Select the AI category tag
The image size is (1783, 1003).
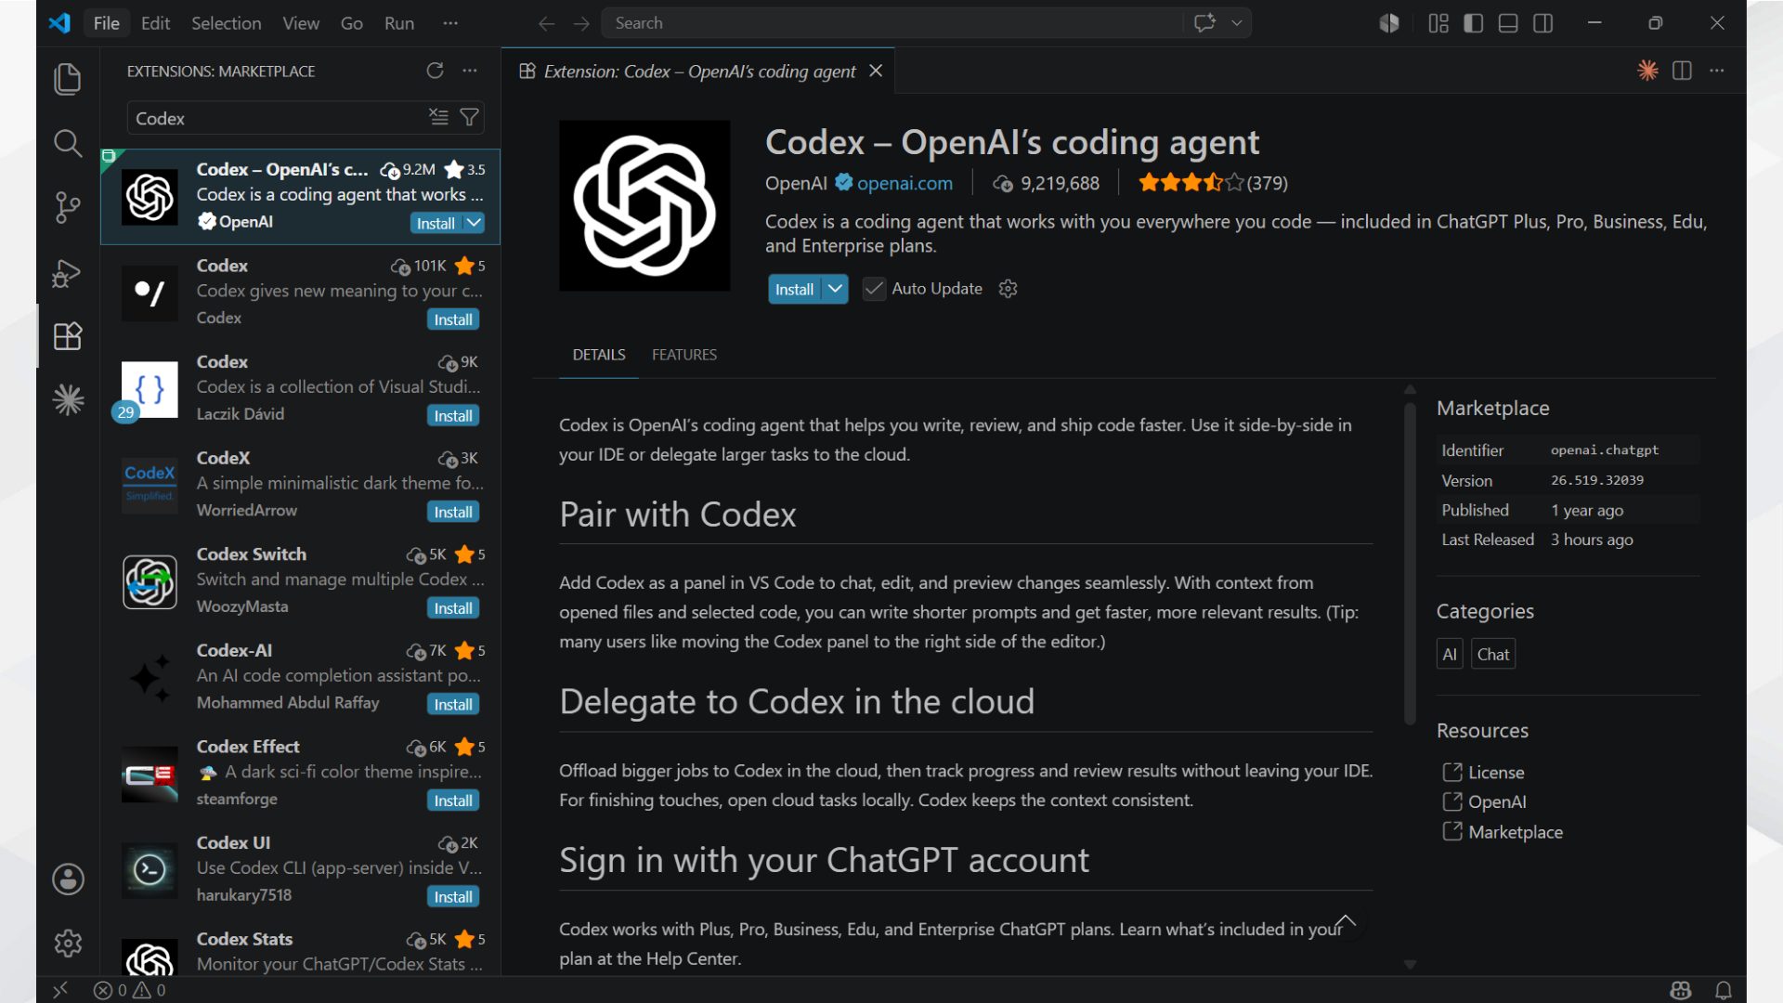pos(1450,654)
